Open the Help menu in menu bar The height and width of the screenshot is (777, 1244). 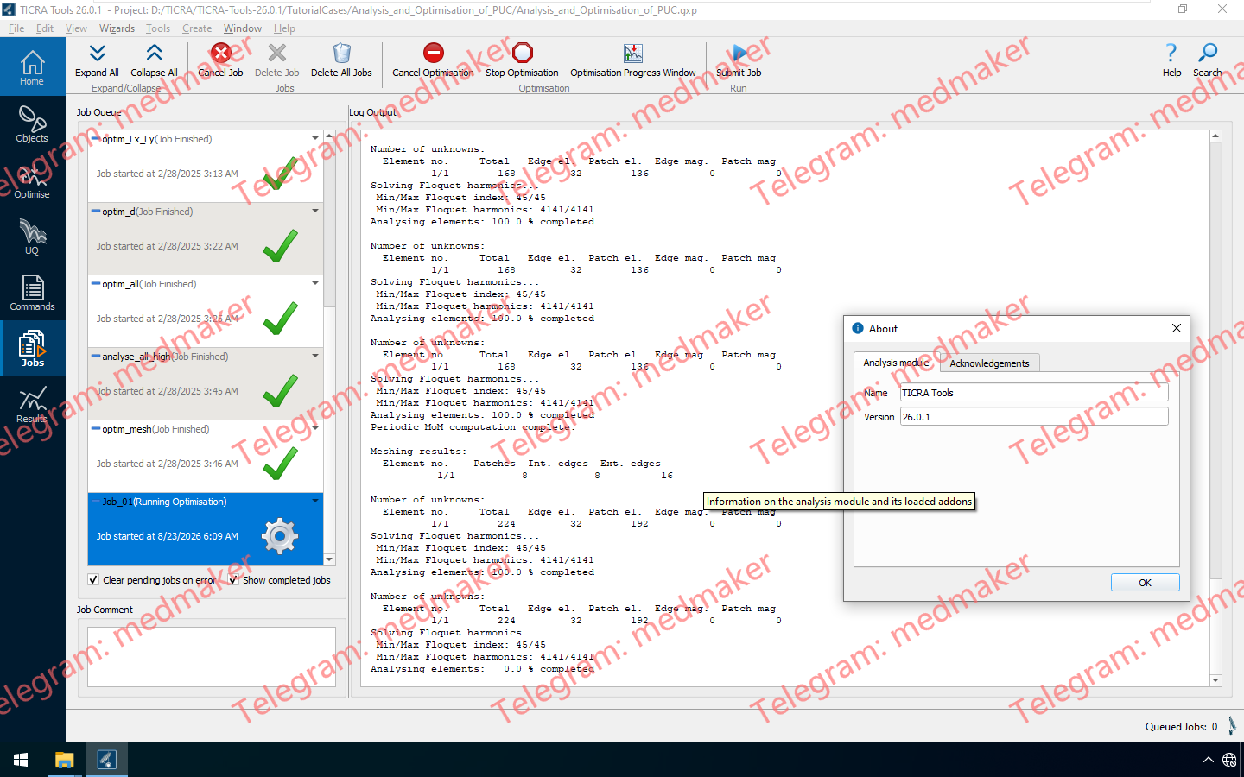click(284, 28)
